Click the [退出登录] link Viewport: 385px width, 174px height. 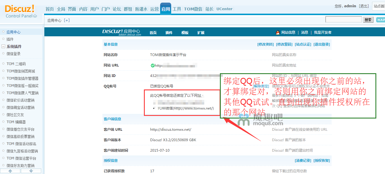point(322,44)
